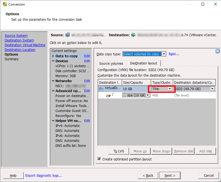
Task: Click the Size/Capacity column header
Action: pos(136,82)
